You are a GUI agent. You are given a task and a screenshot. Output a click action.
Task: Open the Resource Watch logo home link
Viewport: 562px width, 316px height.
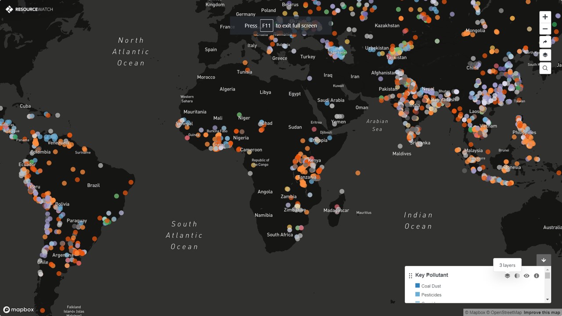click(29, 9)
